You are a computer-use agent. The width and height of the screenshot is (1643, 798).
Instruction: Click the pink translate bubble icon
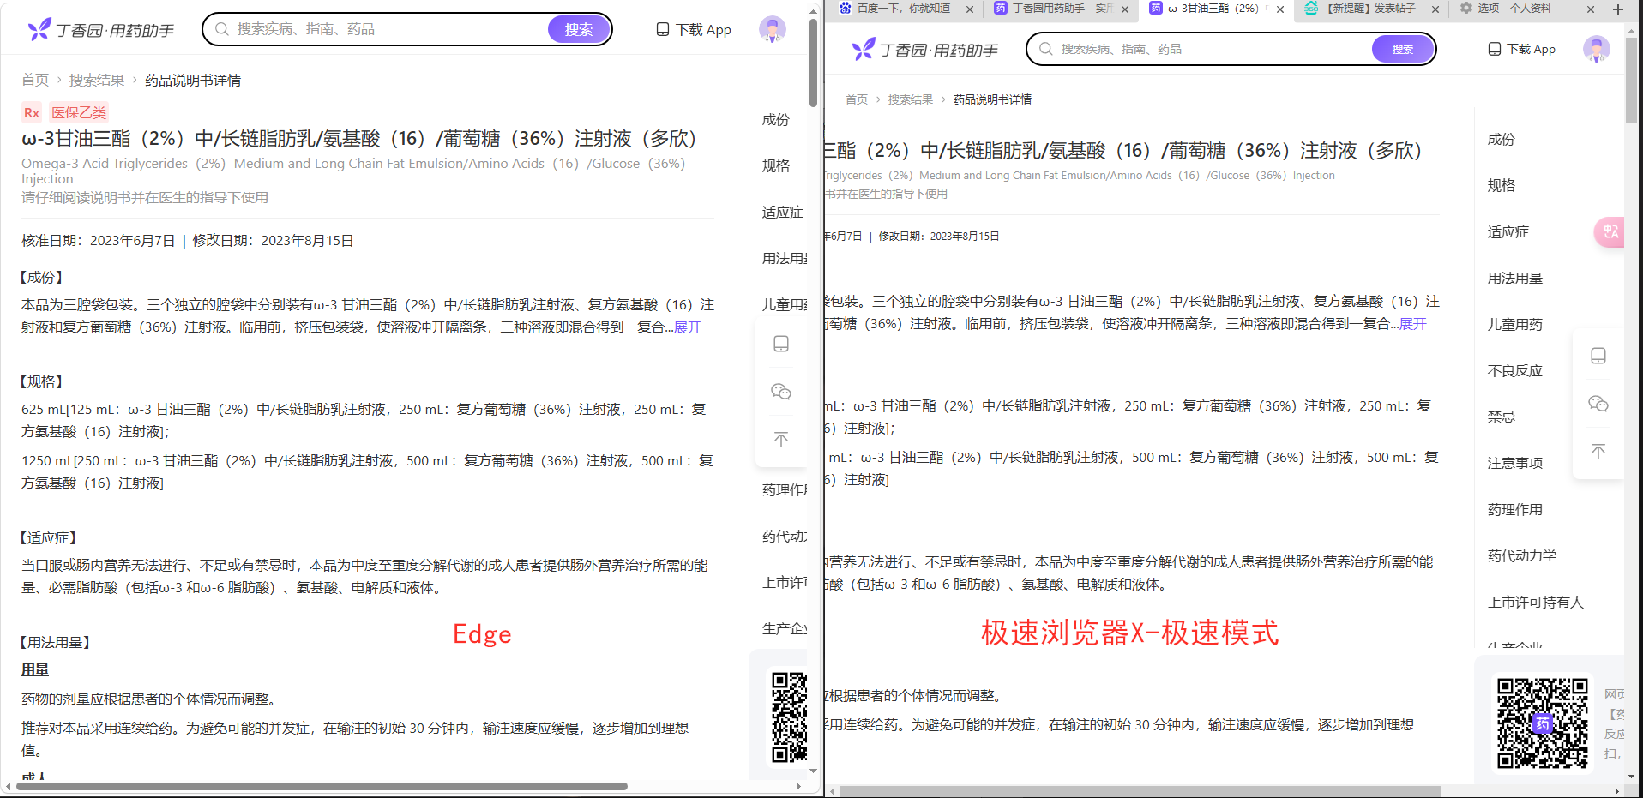point(1610,232)
